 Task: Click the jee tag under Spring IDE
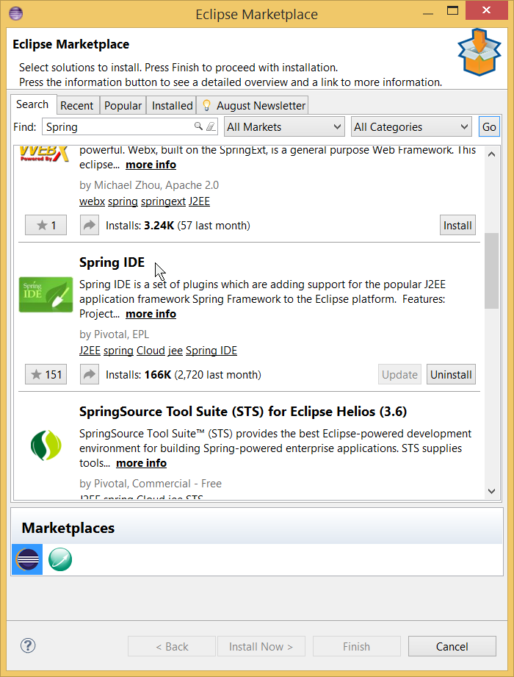(x=175, y=351)
